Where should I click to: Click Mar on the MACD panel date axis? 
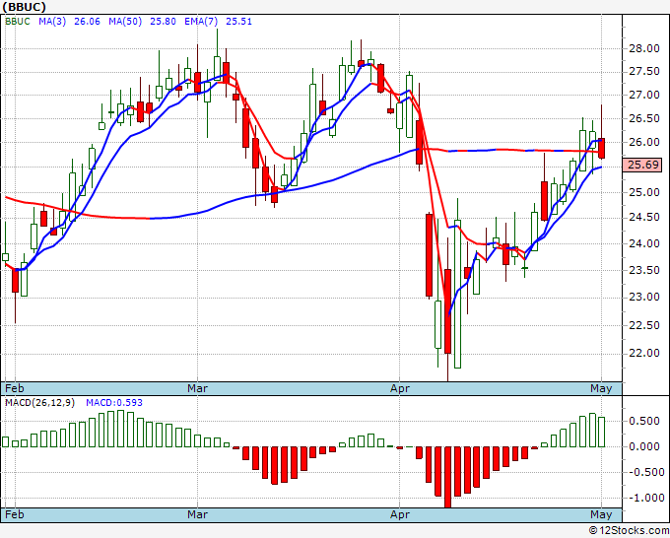click(x=197, y=514)
